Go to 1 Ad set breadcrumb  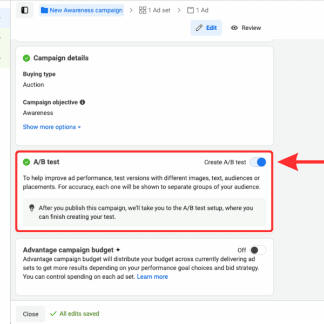tap(160, 10)
